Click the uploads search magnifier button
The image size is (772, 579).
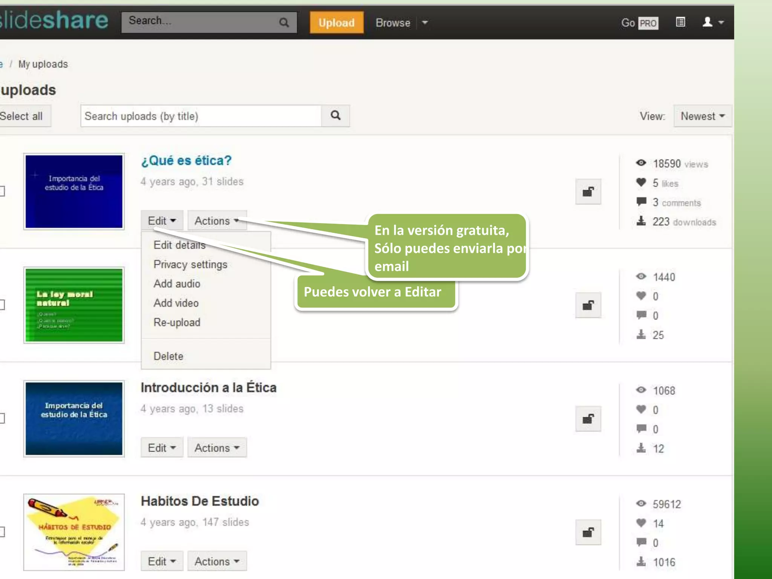pos(335,115)
